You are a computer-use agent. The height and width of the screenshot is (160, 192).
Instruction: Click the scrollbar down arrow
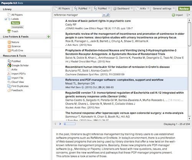(x=189, y=118)
